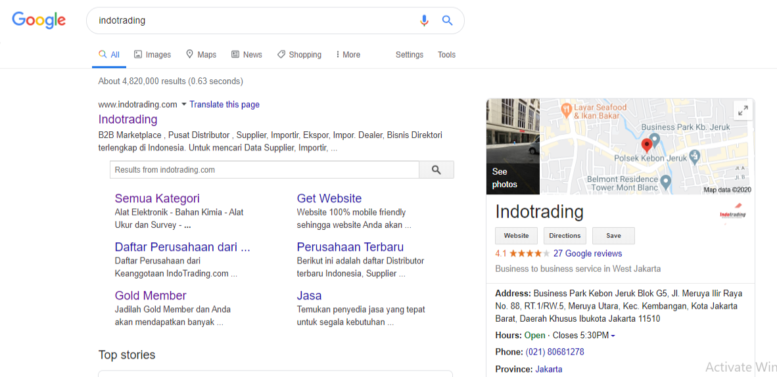Expand the map with the expand icon
777x377 pixels.
click(x=743, y=111)
